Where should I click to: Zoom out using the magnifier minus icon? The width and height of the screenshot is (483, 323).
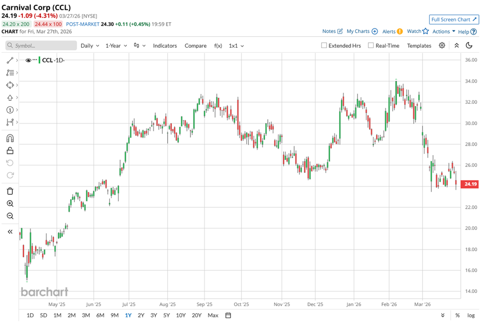[10, 216]
